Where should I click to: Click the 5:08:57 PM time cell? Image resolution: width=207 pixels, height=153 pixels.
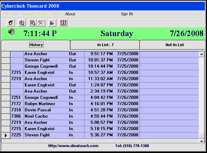[101, 122]
